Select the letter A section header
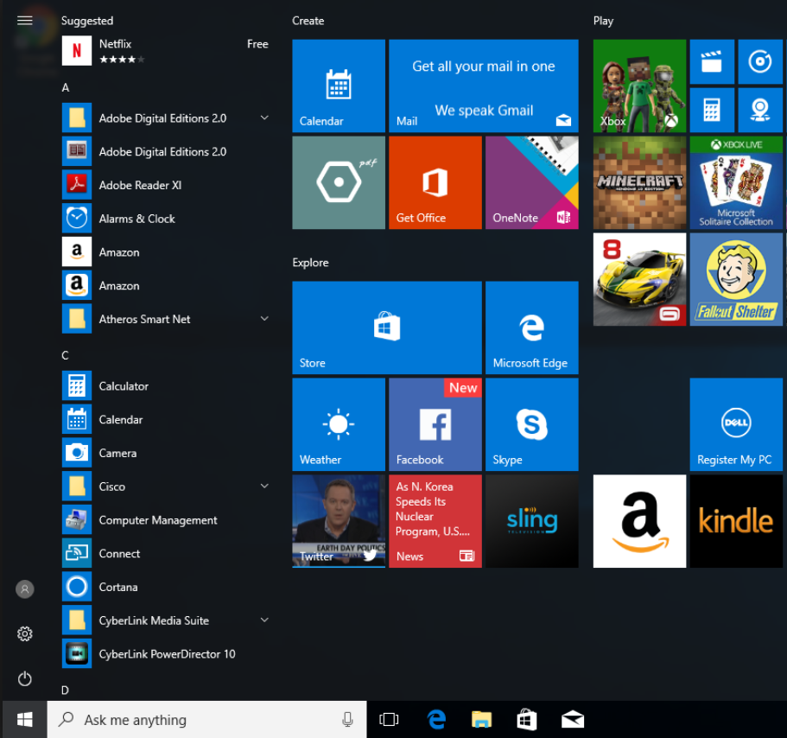Screen dimensions: 787x738 click(x=65, y=87)
